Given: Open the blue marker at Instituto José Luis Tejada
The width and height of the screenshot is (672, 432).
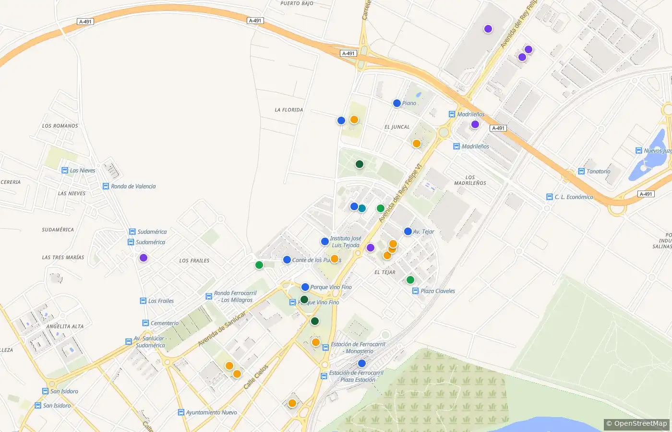Looking at the screenshot, I should click(325, 241).
